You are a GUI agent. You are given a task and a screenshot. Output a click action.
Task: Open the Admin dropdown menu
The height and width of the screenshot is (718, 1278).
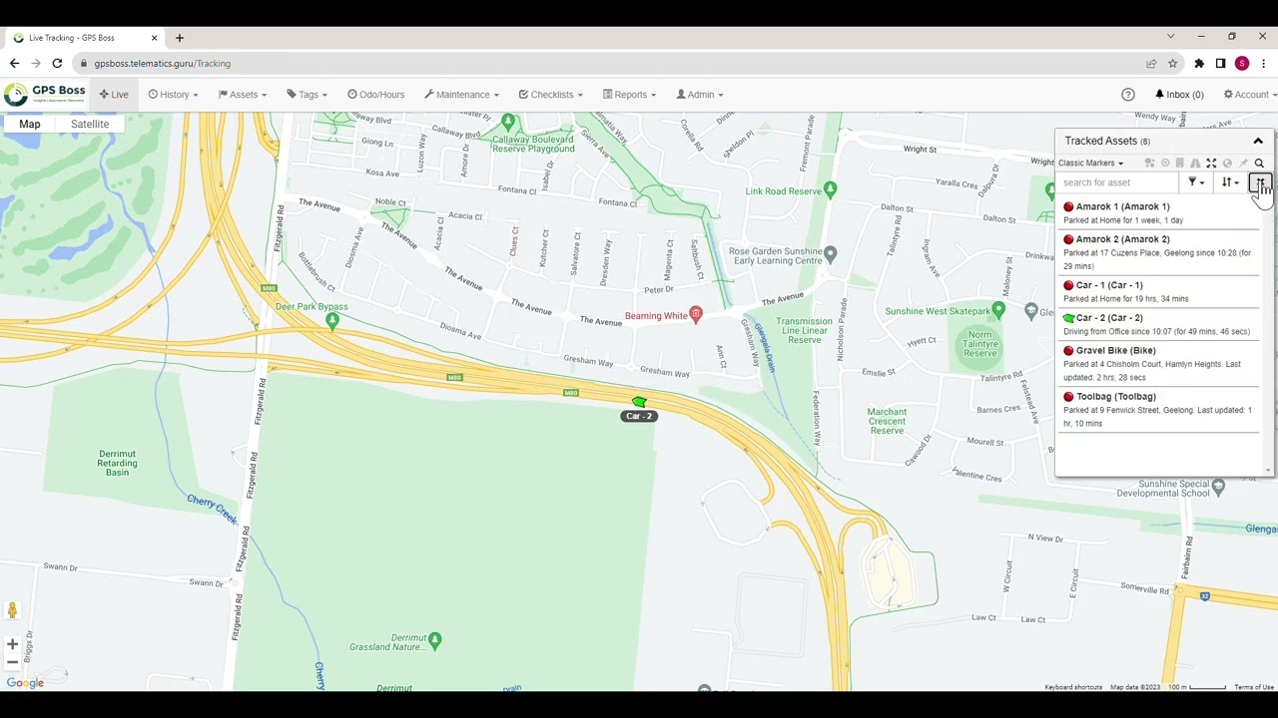pyautogui.click(x=700, y=95)
